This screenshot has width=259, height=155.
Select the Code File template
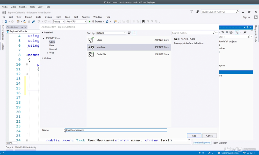pyautogui.click(x=129, y=54)
